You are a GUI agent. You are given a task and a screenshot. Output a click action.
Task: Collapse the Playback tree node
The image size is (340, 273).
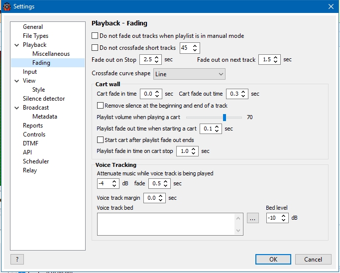click(x=17, y=45)
